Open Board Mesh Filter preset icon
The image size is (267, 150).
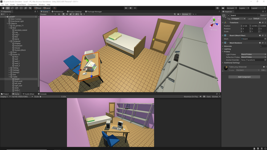point(263,35)
